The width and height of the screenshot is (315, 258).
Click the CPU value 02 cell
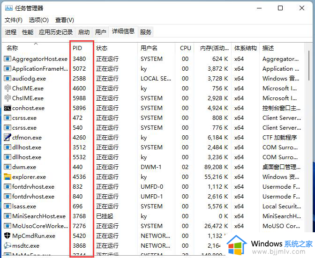point(185,167)
